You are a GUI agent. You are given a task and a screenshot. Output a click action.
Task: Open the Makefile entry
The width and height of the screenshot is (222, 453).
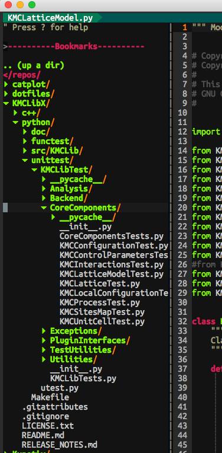[x=50, y=397]
